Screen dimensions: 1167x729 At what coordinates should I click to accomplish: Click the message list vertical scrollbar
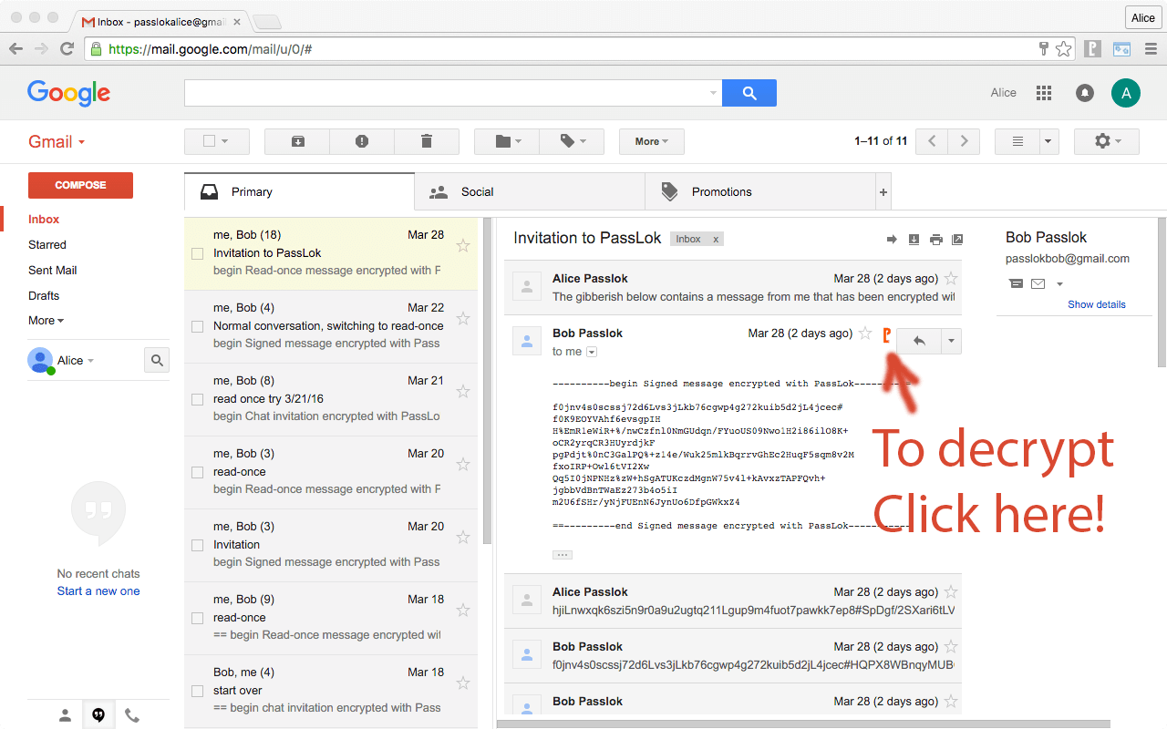pos(487,383)
